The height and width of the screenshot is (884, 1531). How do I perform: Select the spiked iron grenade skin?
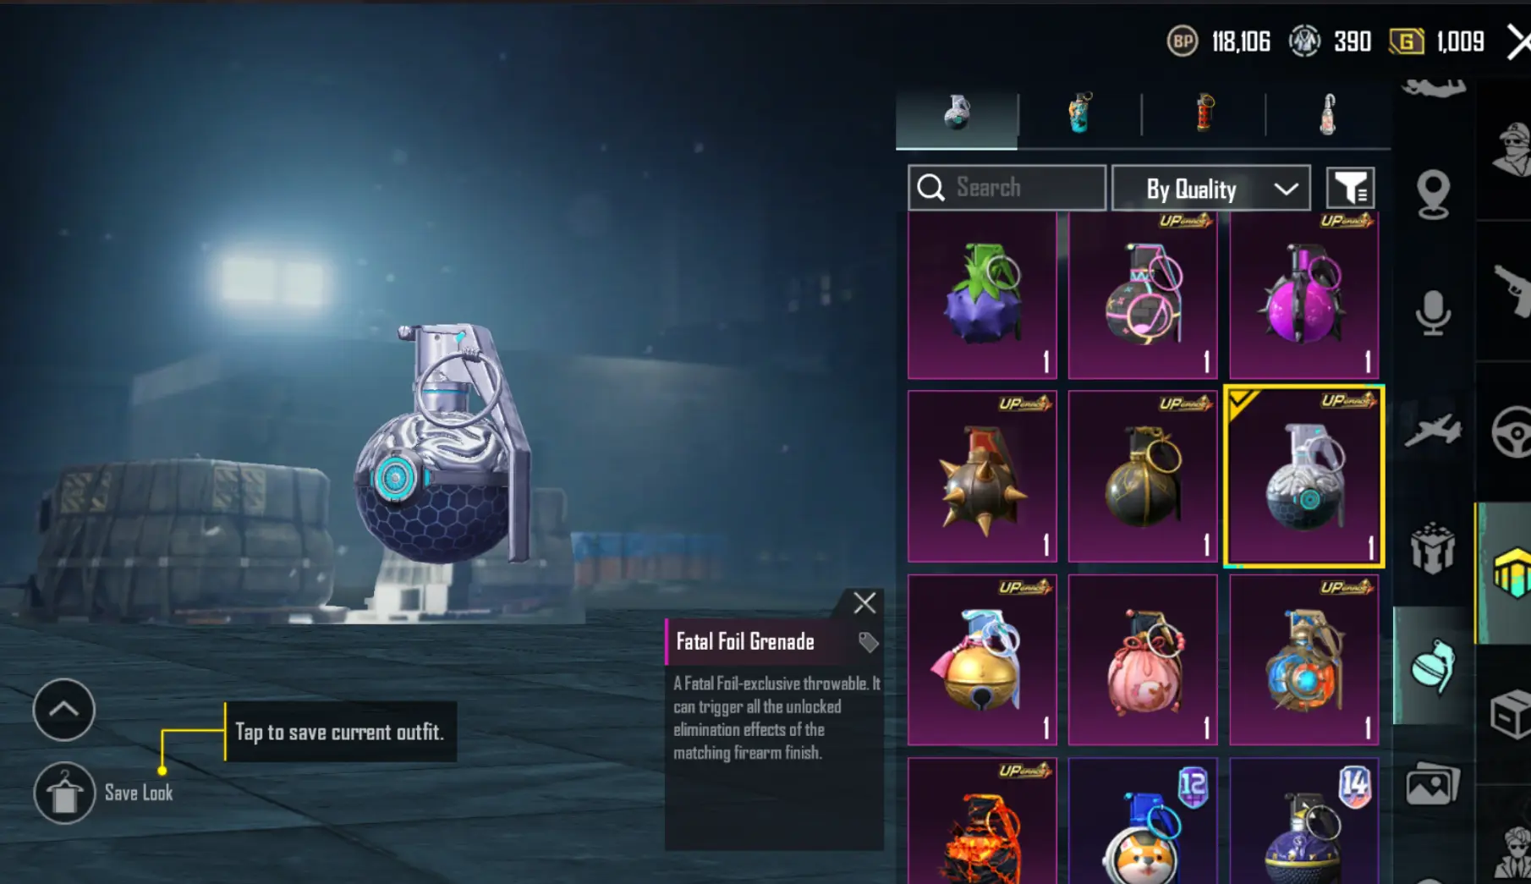tap(982, 476)
